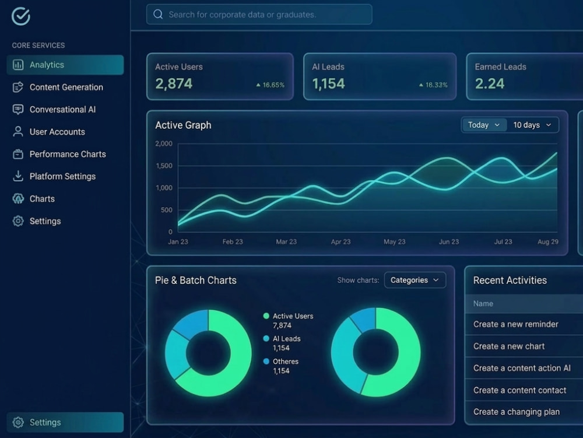
Task: Click the Analytics bar chart icon
Action: click(18, 65)
